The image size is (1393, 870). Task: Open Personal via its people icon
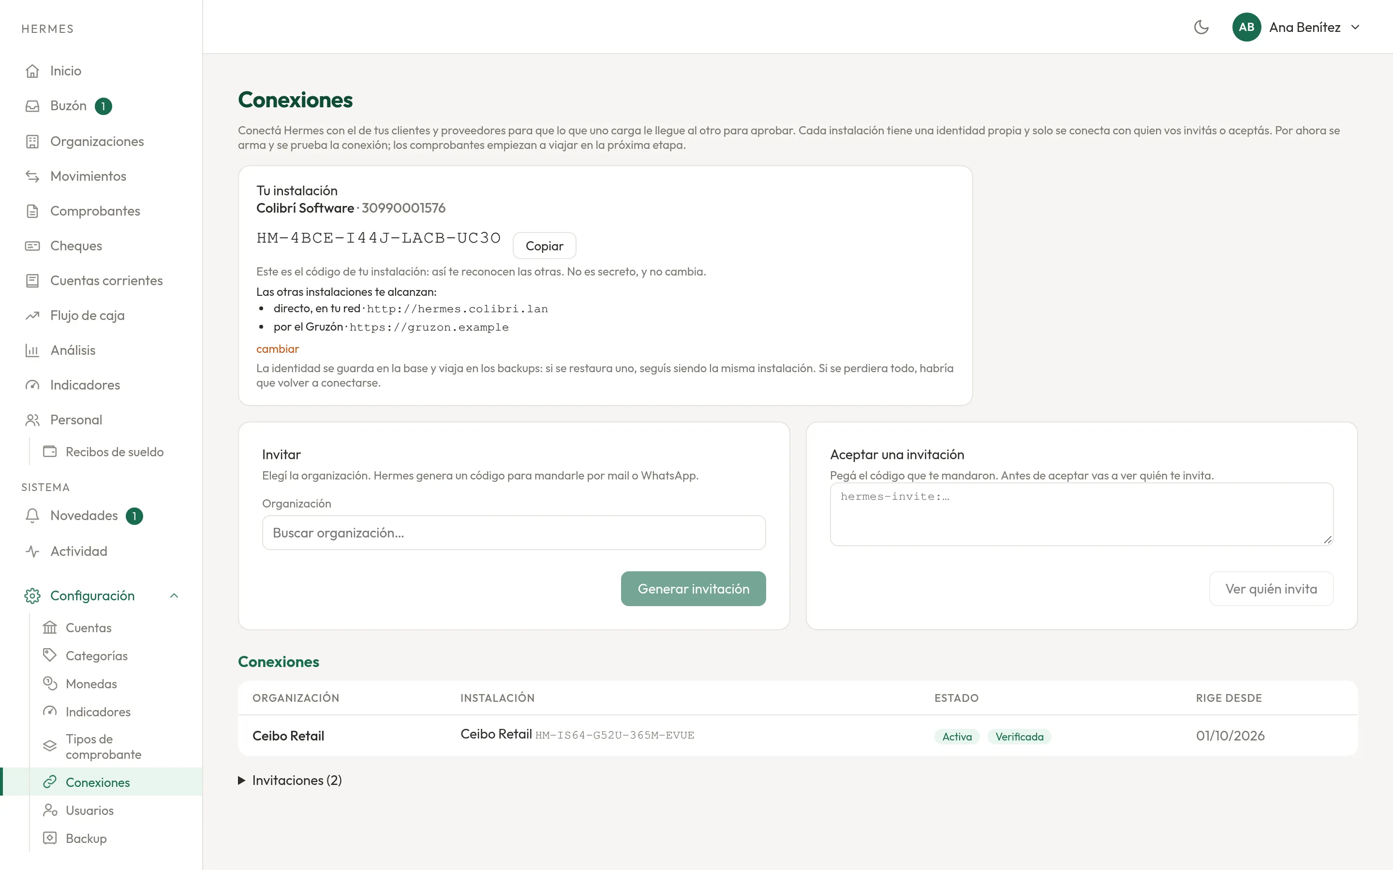click(x=32, y=420)
